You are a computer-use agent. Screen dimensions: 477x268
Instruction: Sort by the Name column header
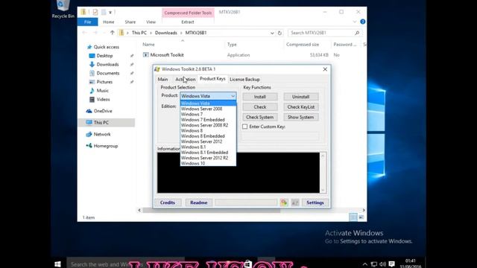(149, 45)
